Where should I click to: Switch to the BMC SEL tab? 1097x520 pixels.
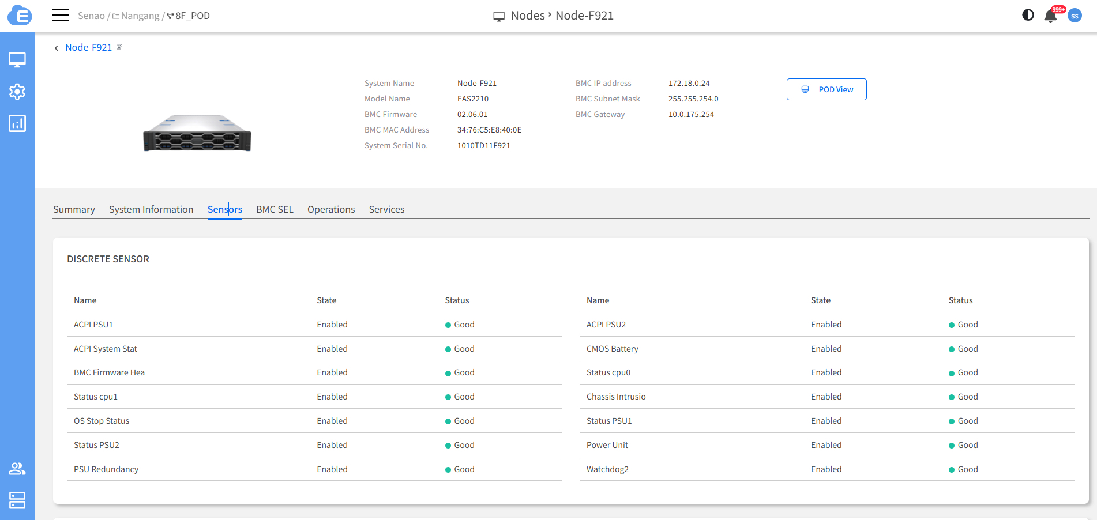coord(275,209)
